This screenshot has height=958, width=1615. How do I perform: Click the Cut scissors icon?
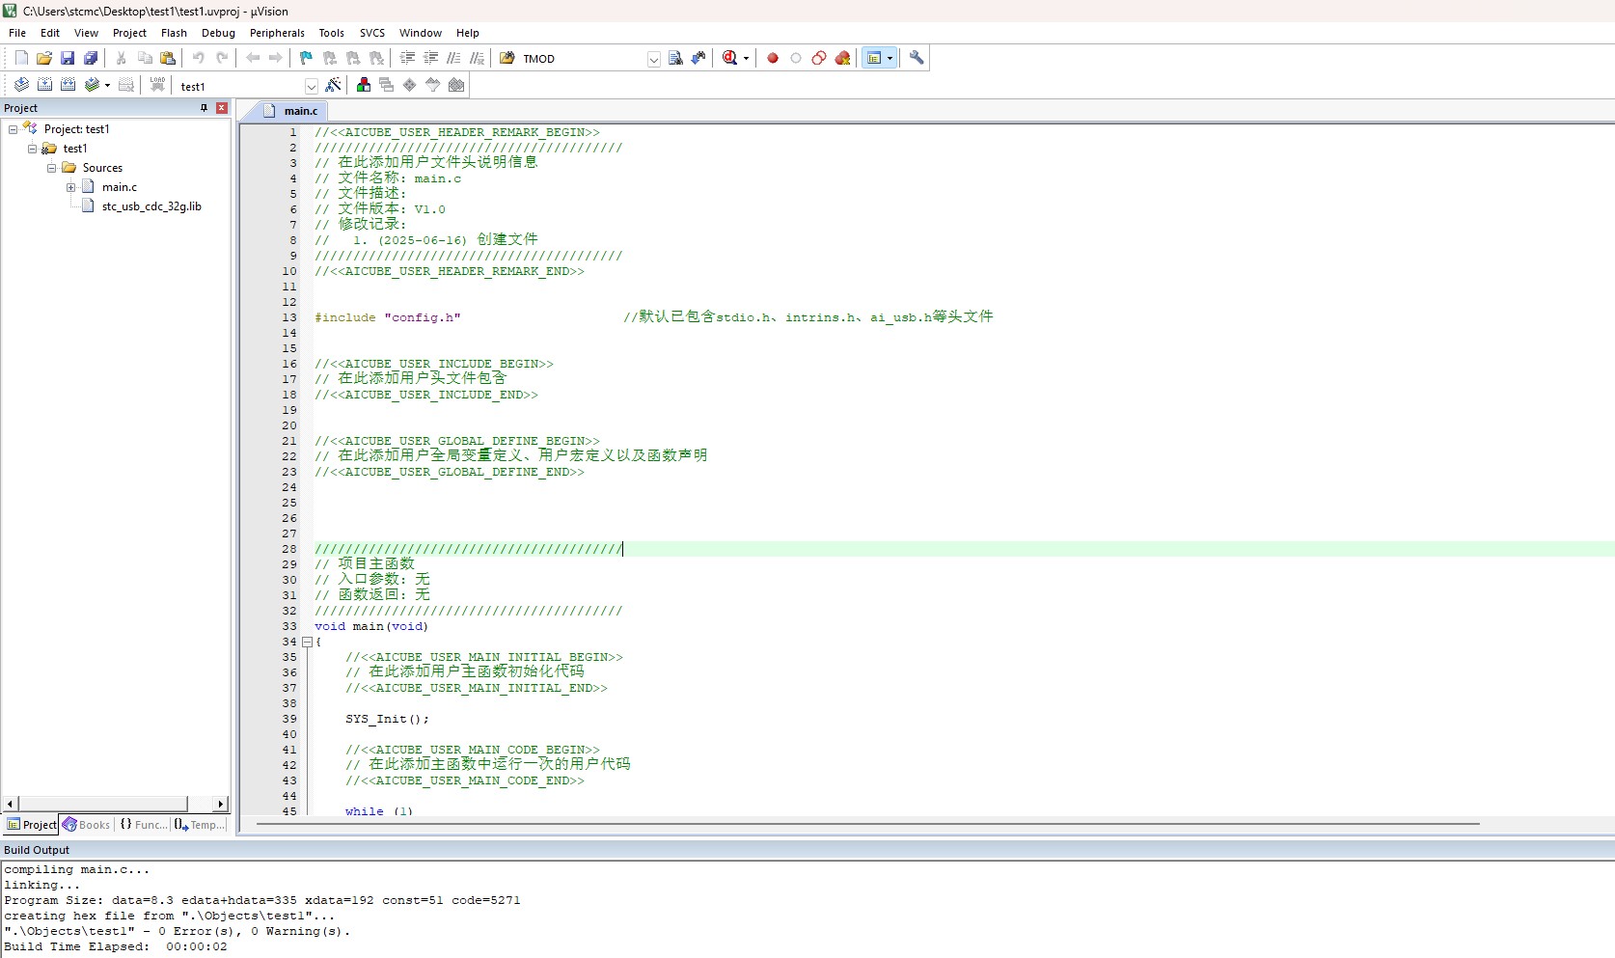(x=122, y=58)
